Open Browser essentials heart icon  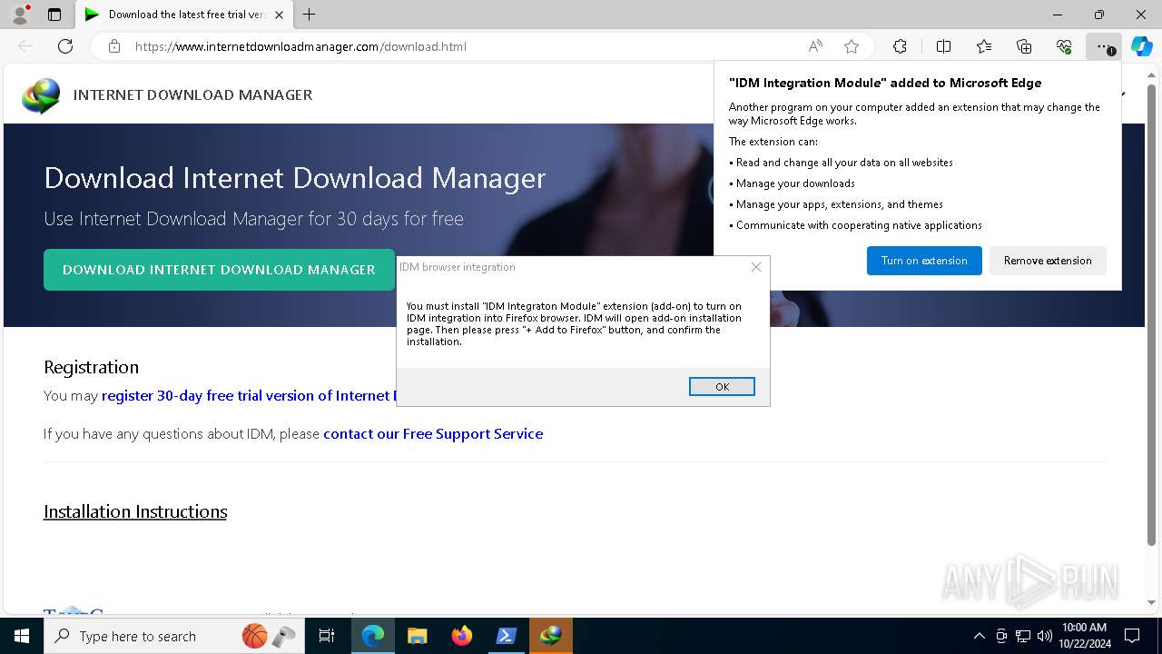[x=1064, y=46]
